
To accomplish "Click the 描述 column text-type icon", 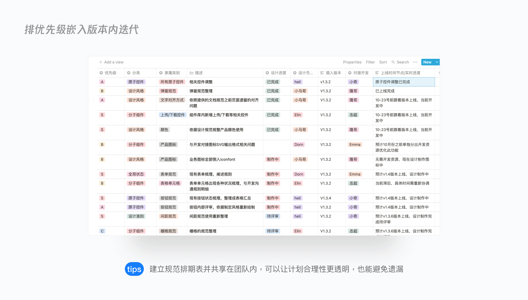I will coord(191,73).
